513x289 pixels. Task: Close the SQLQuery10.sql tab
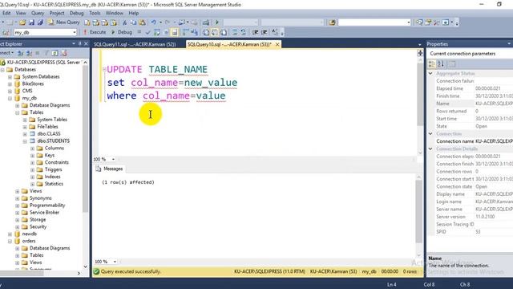[x=277, y=44]
